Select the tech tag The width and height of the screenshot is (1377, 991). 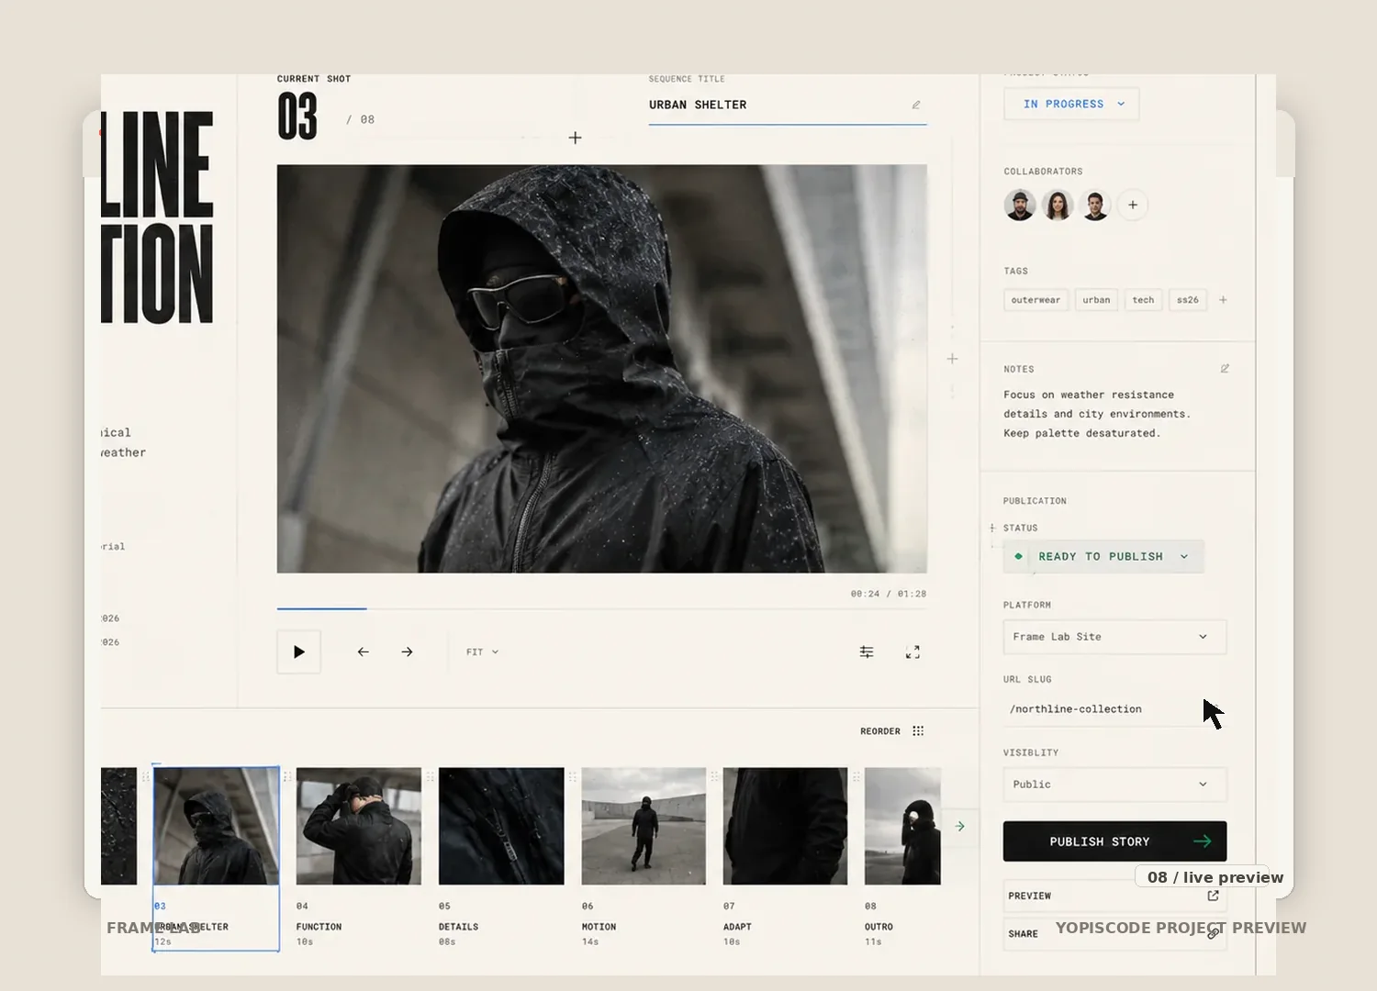click(x=1143, y=300)
